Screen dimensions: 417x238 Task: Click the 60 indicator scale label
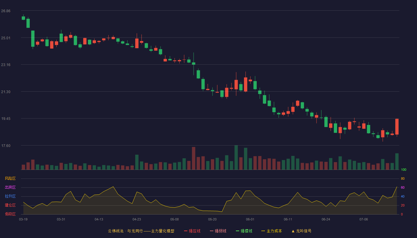point(403,188)
